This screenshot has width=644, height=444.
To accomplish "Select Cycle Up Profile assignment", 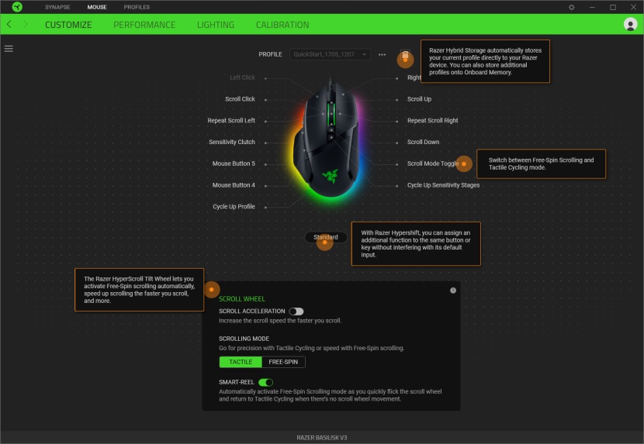I will click(x=234, y=206).
